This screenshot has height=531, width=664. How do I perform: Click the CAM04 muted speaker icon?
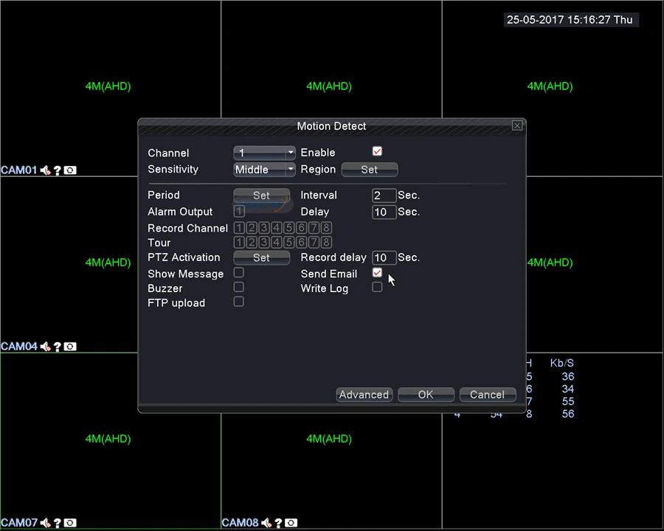(46, 347)
